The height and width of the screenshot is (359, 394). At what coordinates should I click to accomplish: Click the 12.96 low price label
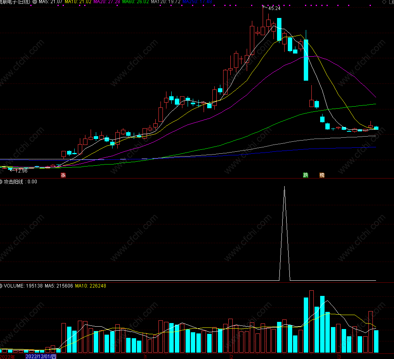click(22, 171)
